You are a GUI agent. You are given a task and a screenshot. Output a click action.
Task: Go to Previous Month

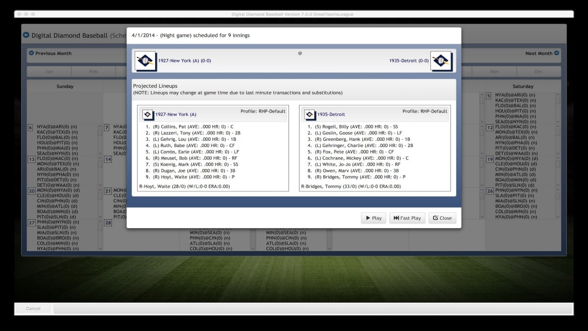(50, 53)
